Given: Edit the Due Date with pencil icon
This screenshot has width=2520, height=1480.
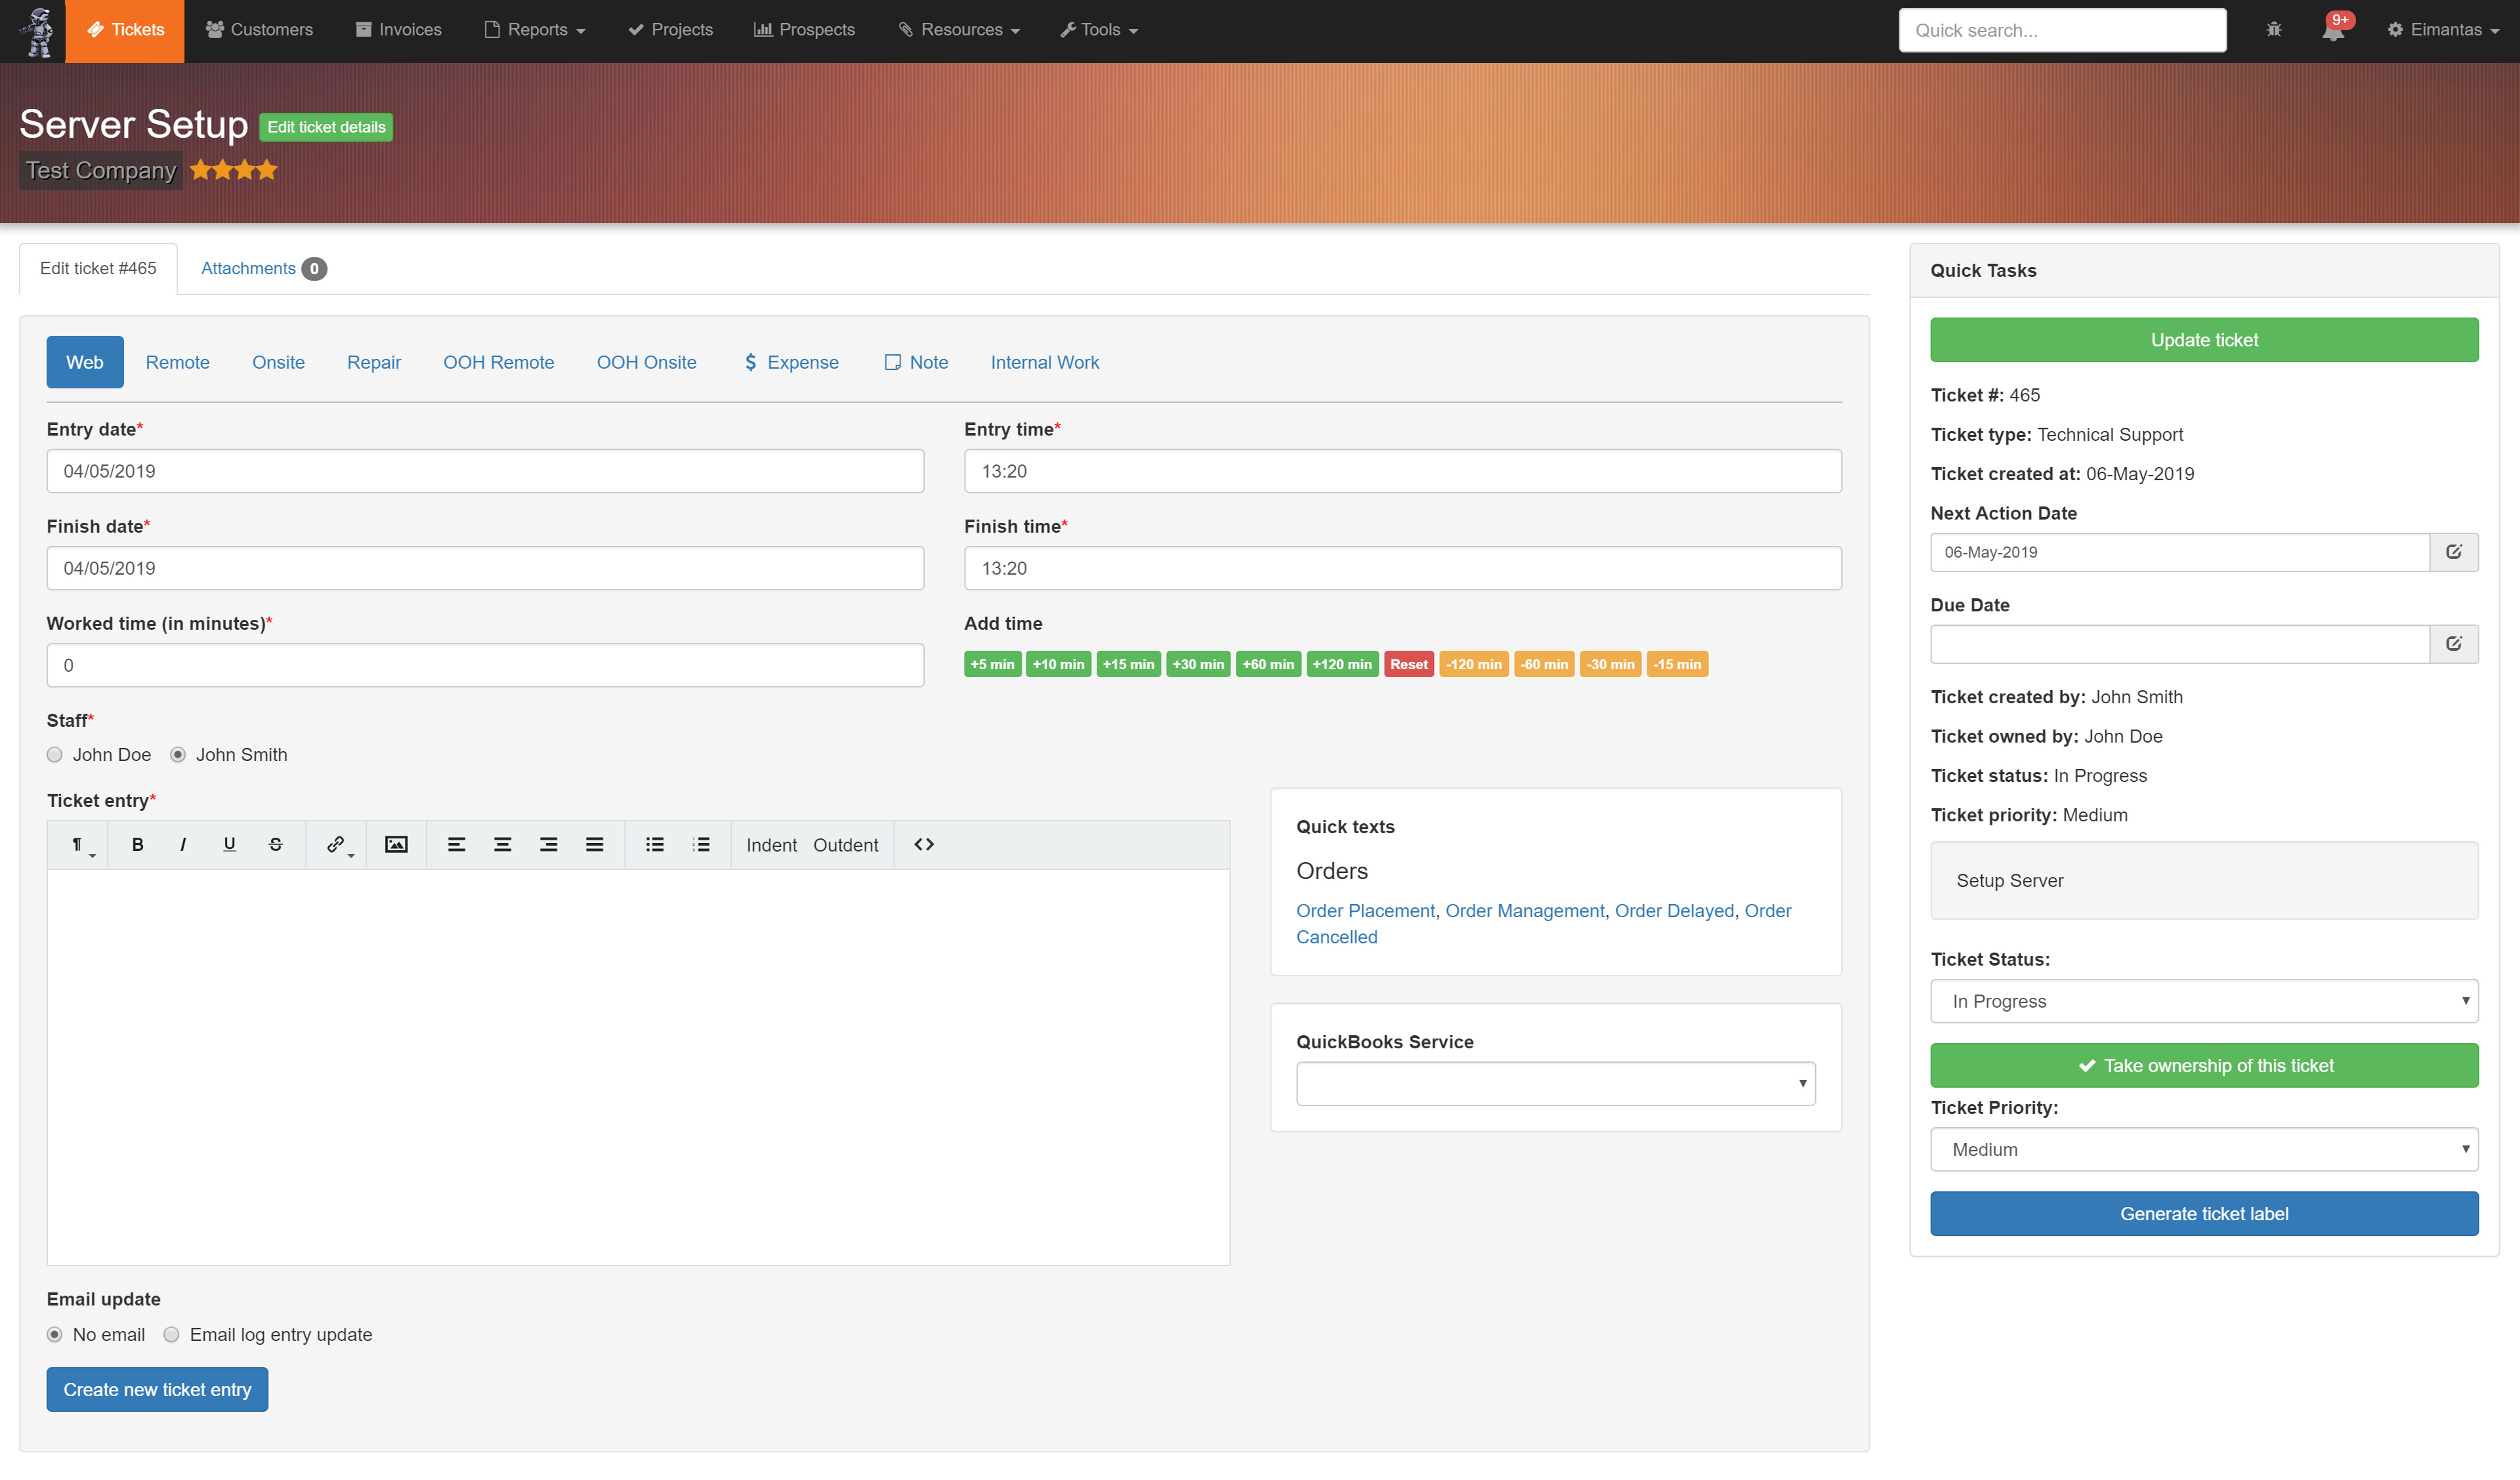Looking at the screenshot, I should pyautogui.click(x=2454, y=643).
